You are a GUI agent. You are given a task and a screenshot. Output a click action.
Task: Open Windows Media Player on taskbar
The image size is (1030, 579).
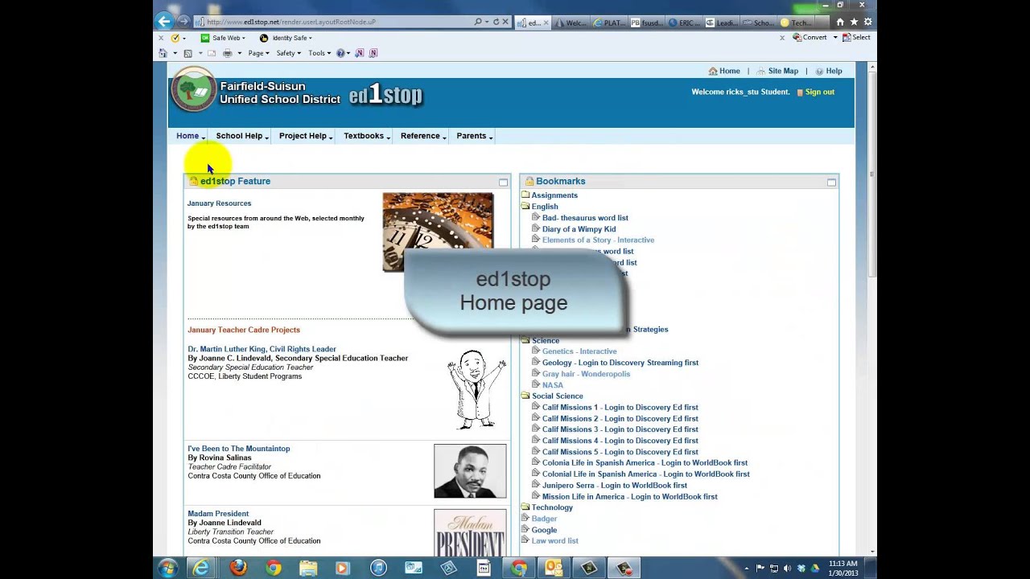(x=343, y=568)
